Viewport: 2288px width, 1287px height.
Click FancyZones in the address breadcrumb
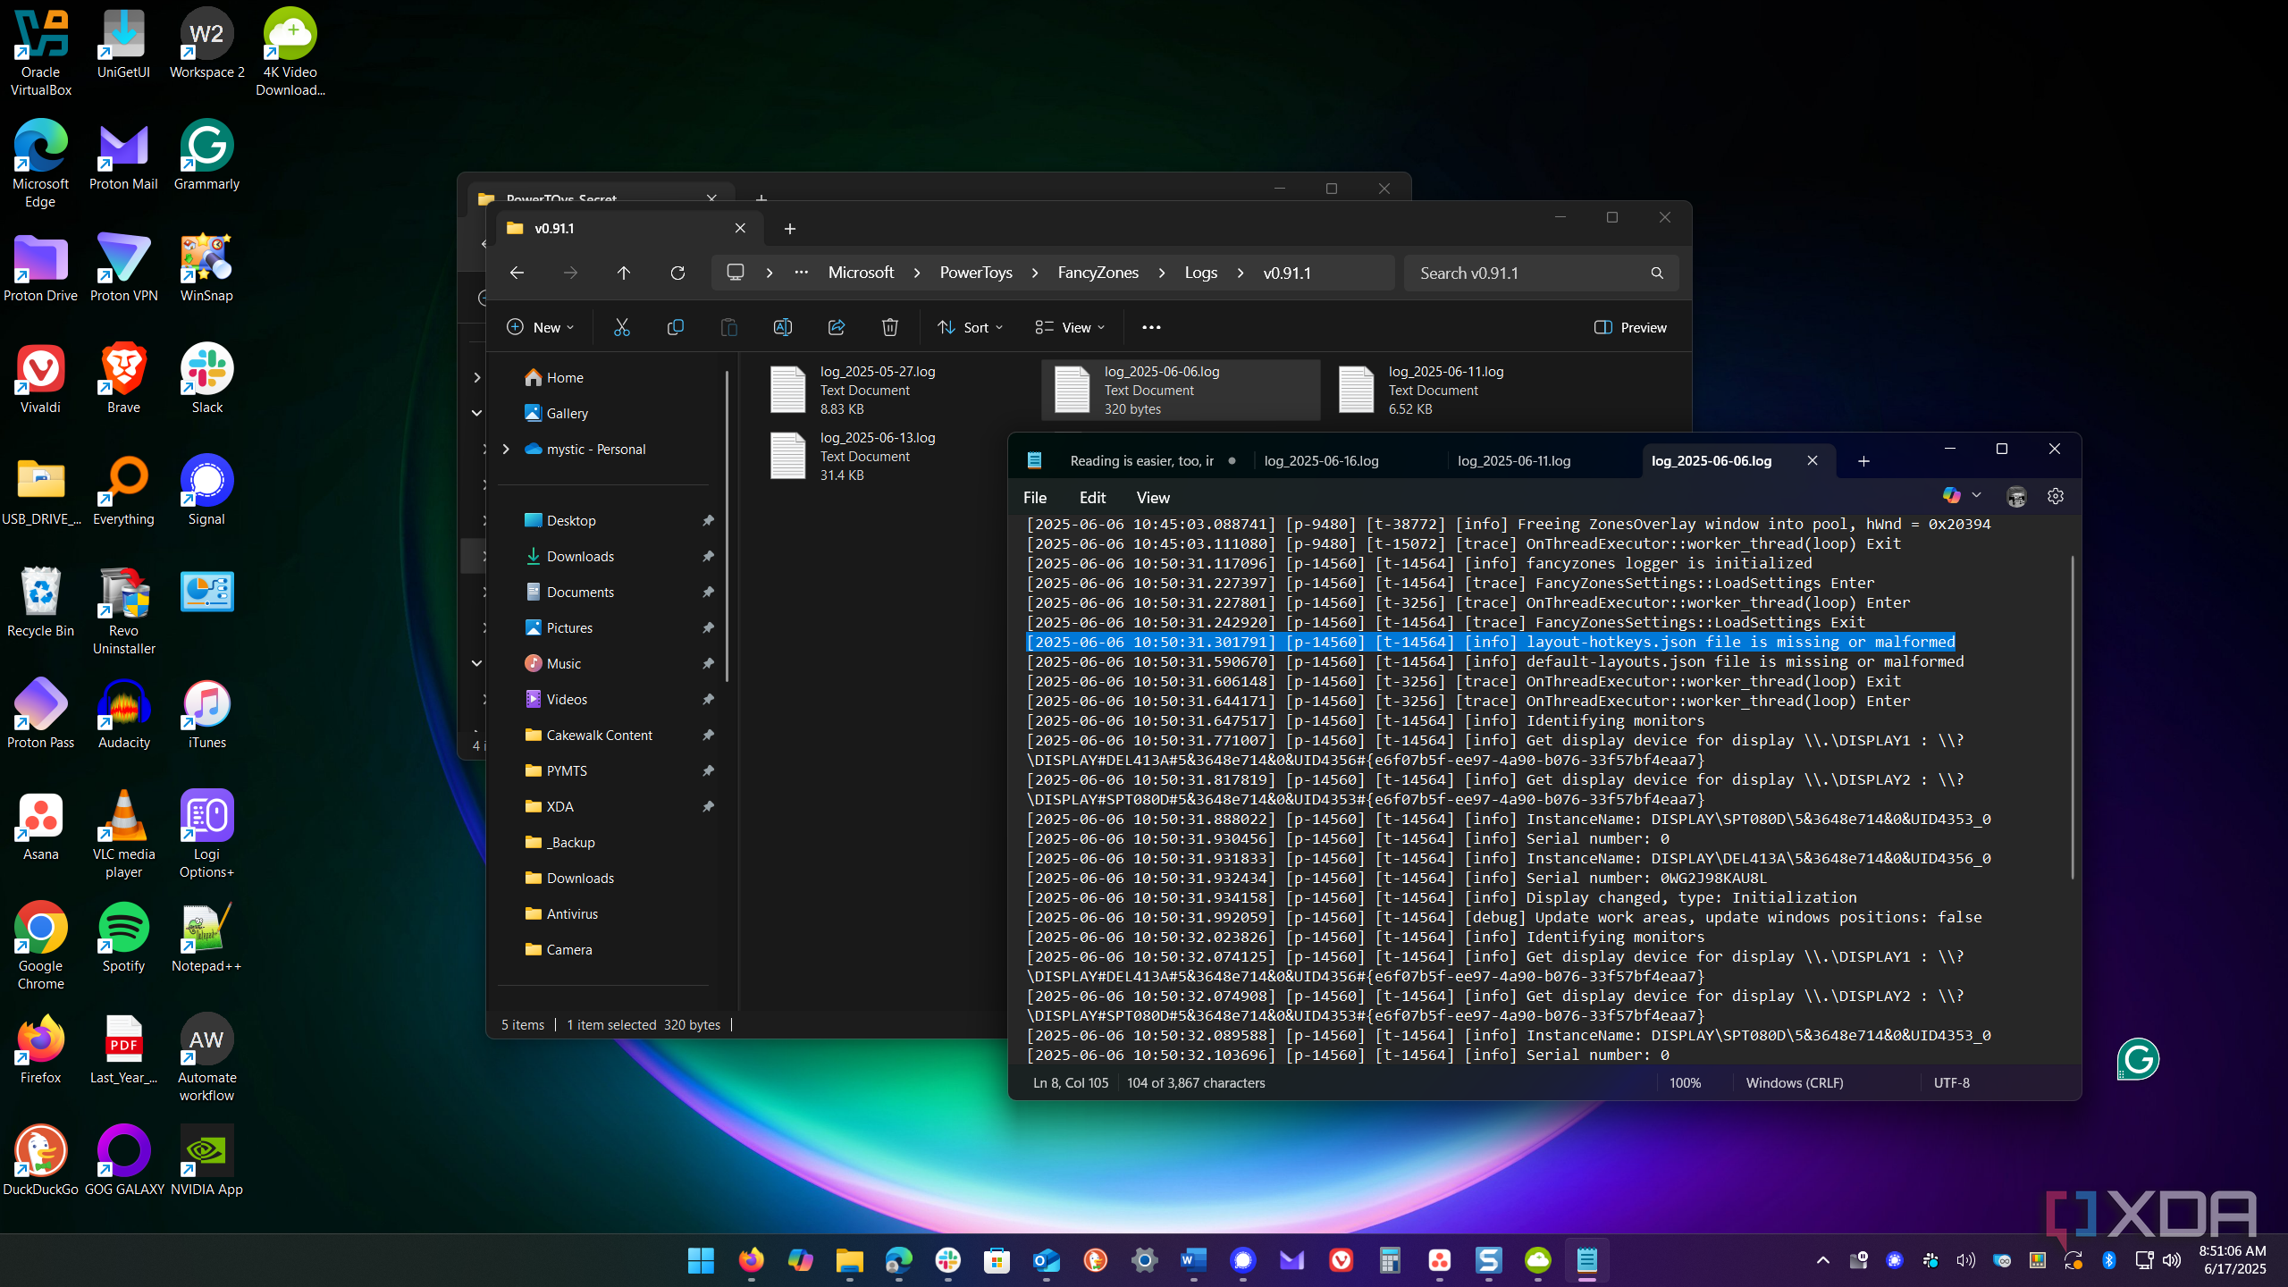(x=1098, y=273)
